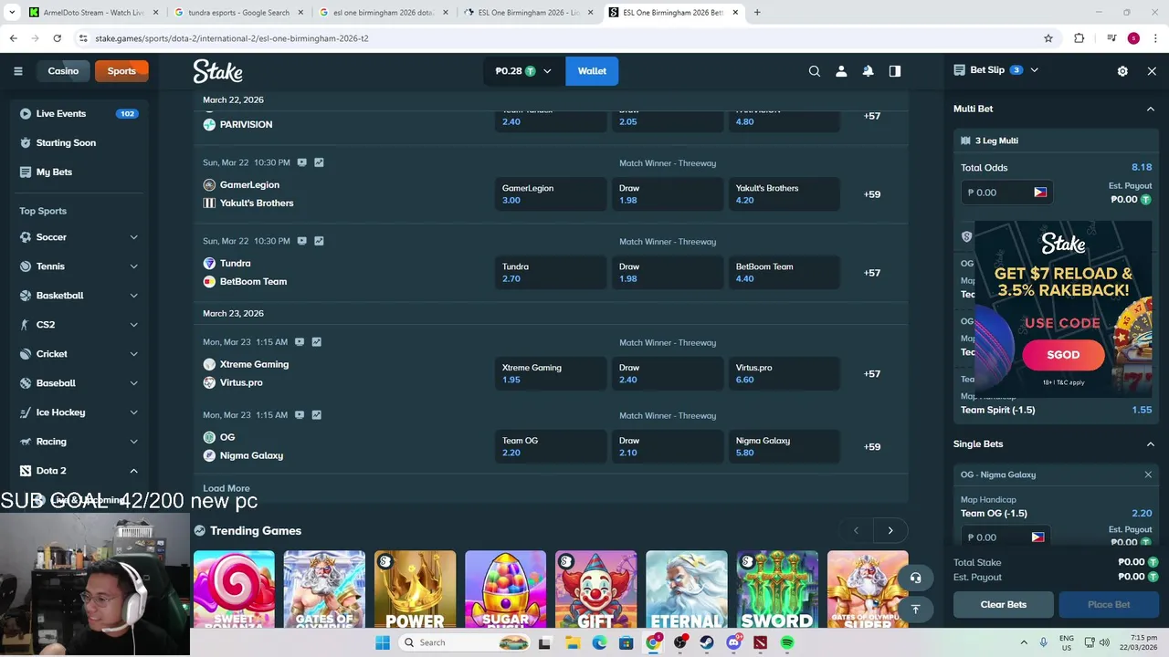1169x657 pixels.
Task: Open the user profile icon
Action: (841, 71)
